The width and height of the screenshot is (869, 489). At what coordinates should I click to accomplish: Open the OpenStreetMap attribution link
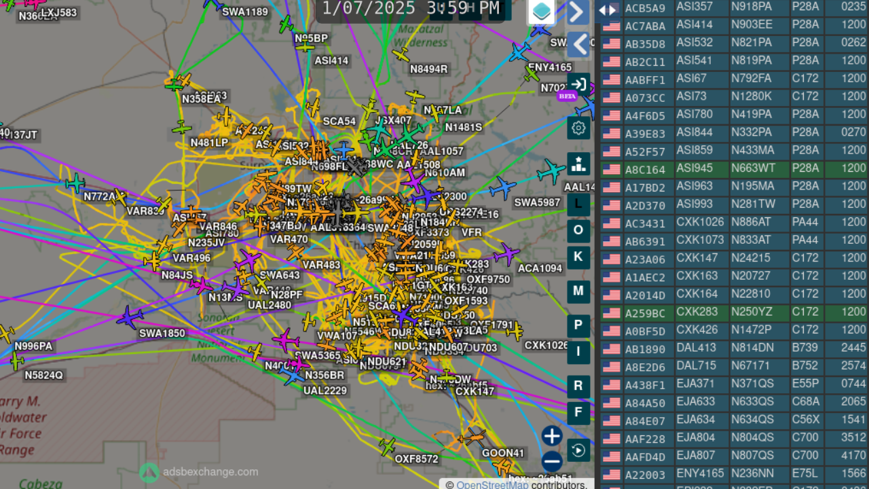click(x=492, y=485)
